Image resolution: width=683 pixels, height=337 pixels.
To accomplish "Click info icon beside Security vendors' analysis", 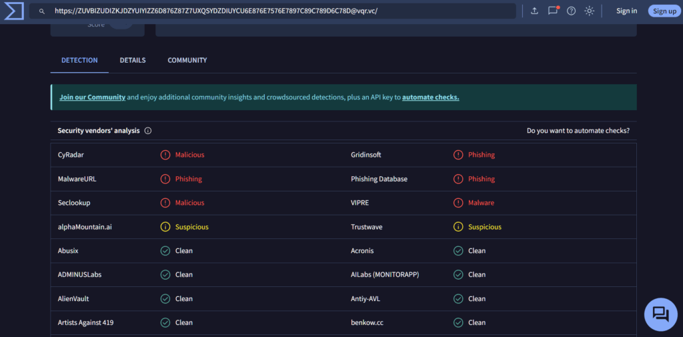I will (x=148, y=131).
